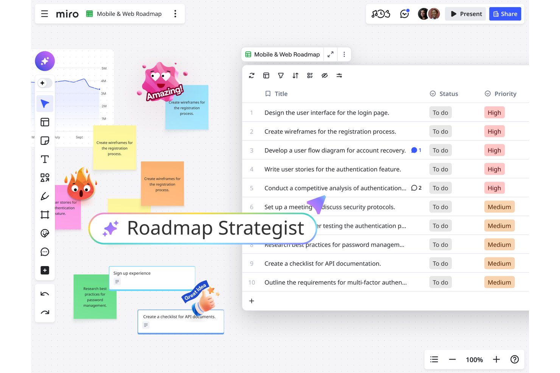The image size is (560, 373).
Task: Click the zoom in plus button
Action: pos(496,359)
